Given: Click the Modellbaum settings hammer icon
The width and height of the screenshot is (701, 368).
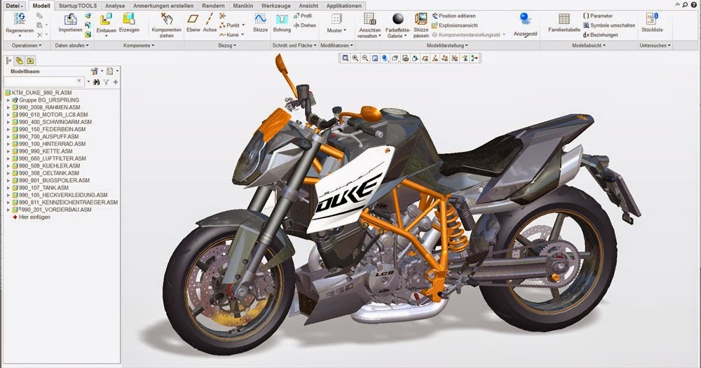Looking at the screenshot, I should pyautogui.click(x=95, y=71).
